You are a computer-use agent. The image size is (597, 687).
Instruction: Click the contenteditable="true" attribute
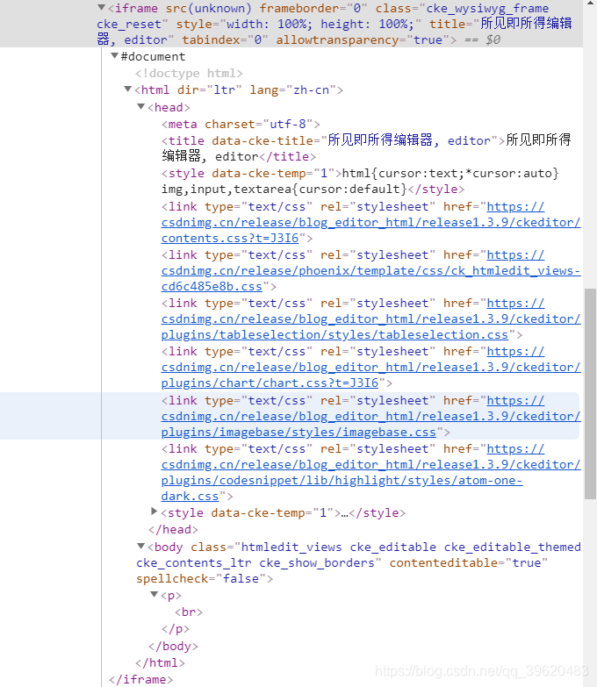(x=468, y=562)
